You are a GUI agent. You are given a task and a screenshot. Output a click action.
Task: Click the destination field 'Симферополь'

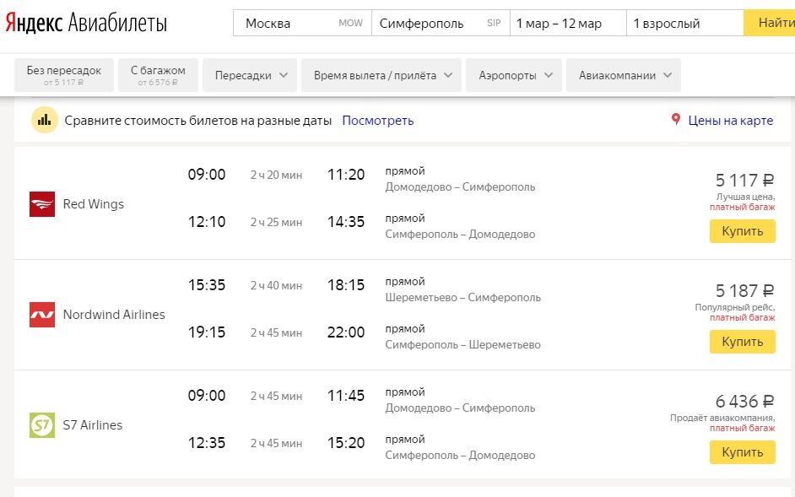click(441, 23)
